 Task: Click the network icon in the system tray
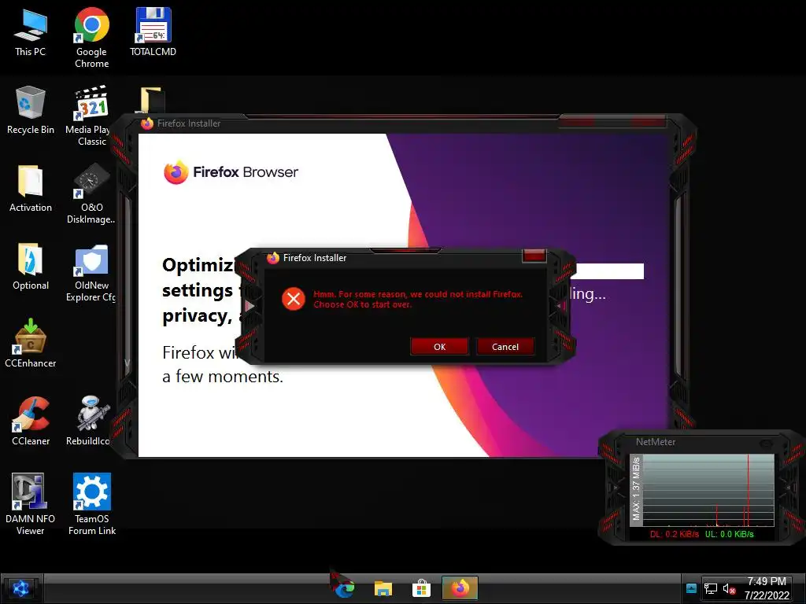[x=711, y=588]
